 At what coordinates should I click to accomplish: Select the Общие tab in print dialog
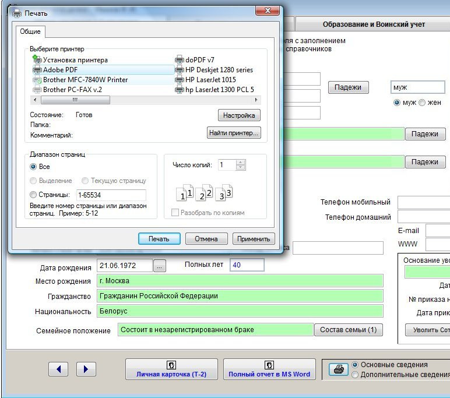[x=30, y=31]
